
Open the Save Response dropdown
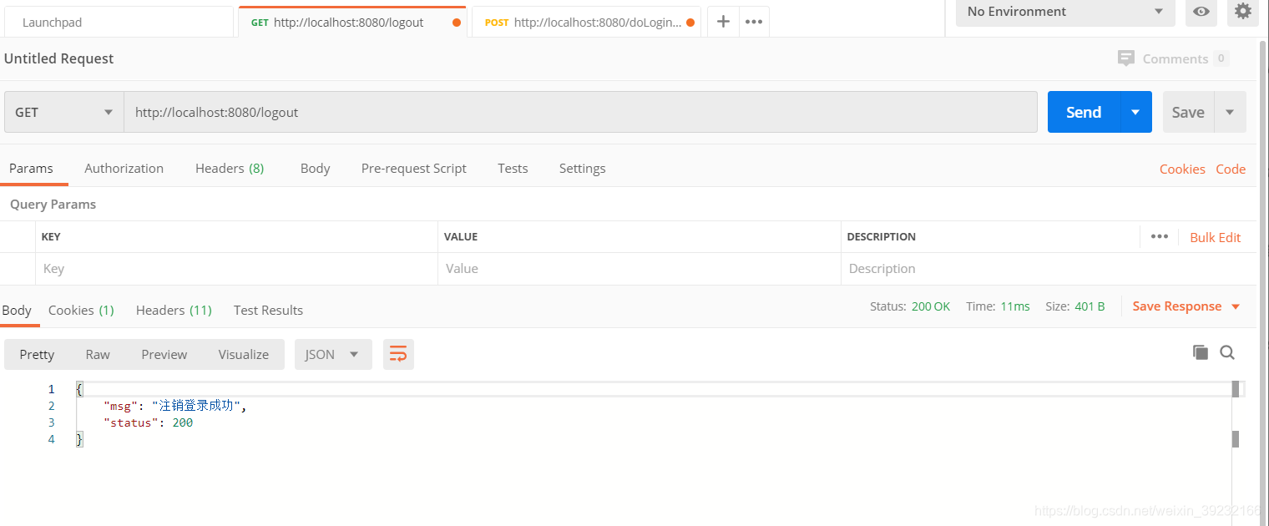[x=1186, y=306]
